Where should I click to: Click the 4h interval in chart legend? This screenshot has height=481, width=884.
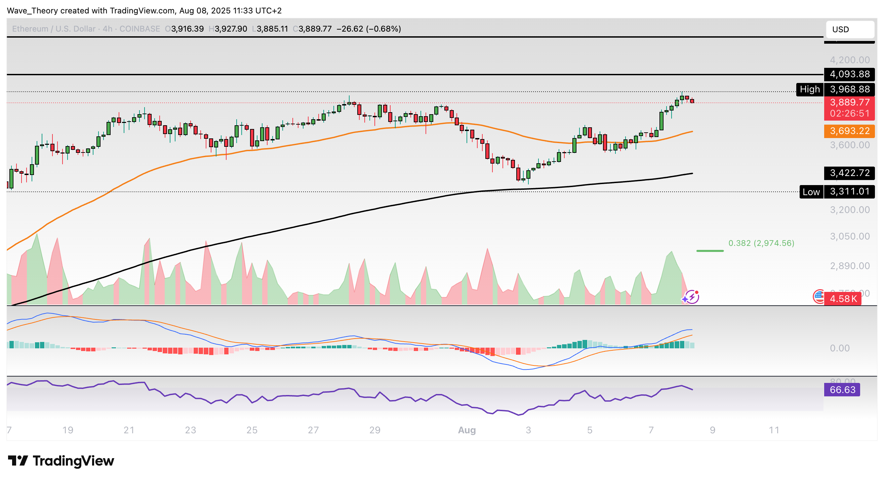108,29
